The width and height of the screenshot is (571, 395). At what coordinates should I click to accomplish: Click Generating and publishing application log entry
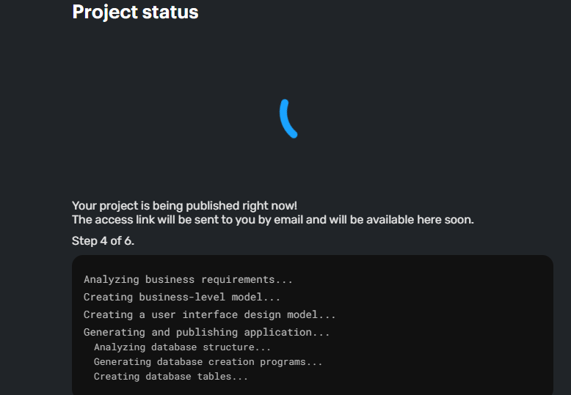(x=206, y=333)
